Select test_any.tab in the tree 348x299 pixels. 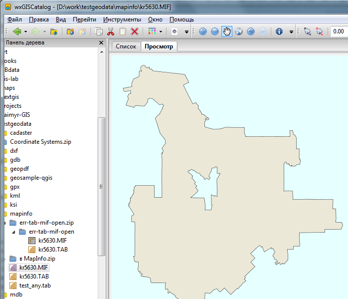pyautogui.click(x=35, y=286)
